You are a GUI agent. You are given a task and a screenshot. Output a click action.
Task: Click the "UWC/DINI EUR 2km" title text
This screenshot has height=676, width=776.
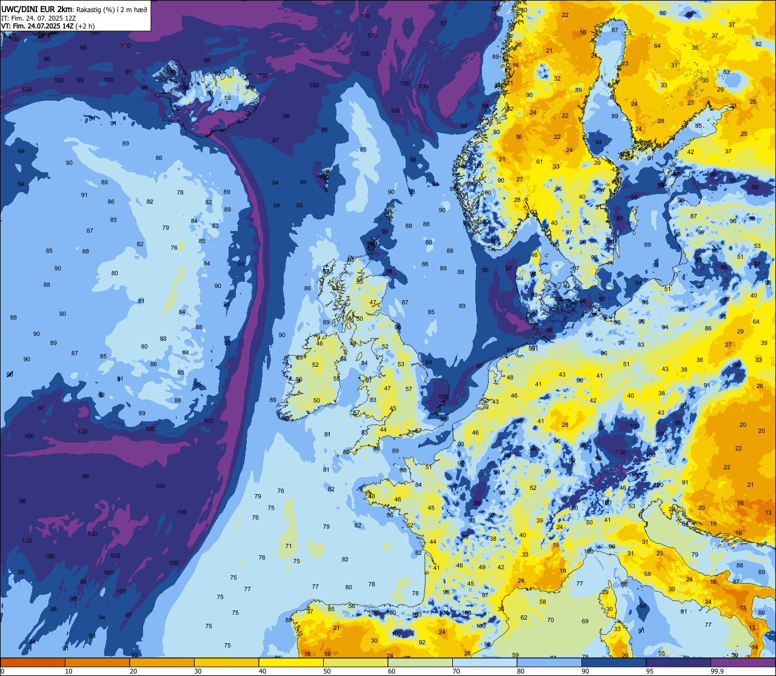(37, 9)
